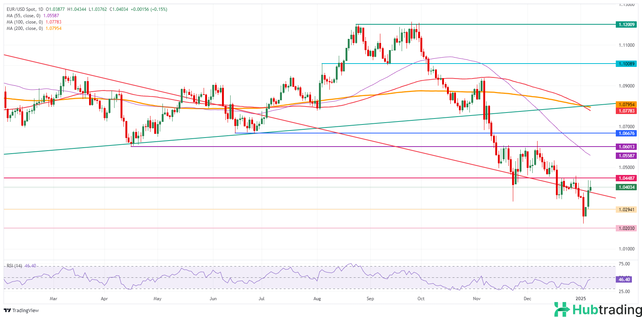Click the RSI (14) indicator label
Viewport: 642px width, 317px height.
(14, 266)
